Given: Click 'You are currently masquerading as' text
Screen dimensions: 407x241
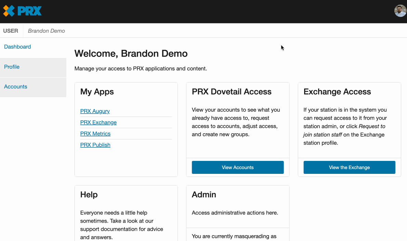Looking at the screenshot, I should pyautogui.click(x=234, y=236).
